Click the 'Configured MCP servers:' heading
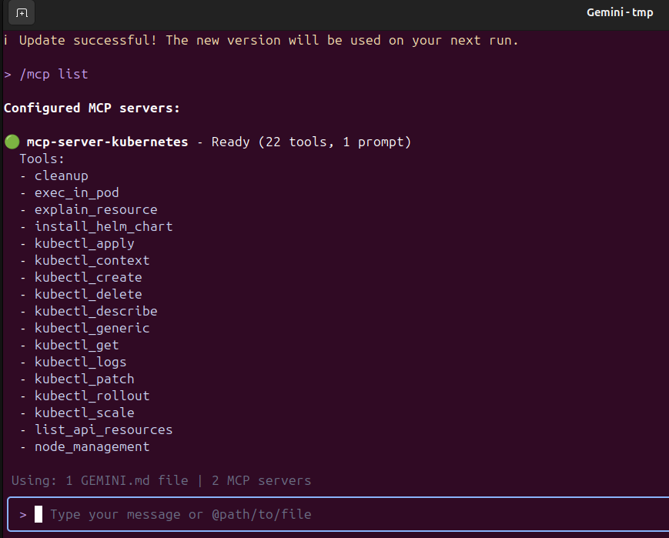The image size is (669, 538). pos(92,108)
